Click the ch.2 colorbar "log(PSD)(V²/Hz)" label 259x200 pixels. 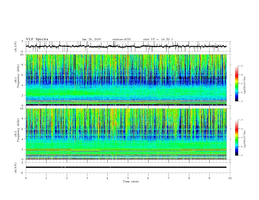pyautogui.click(x=245, y=139)
